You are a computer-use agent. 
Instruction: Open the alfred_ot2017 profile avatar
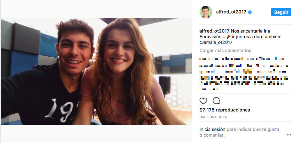pos(206,12)
